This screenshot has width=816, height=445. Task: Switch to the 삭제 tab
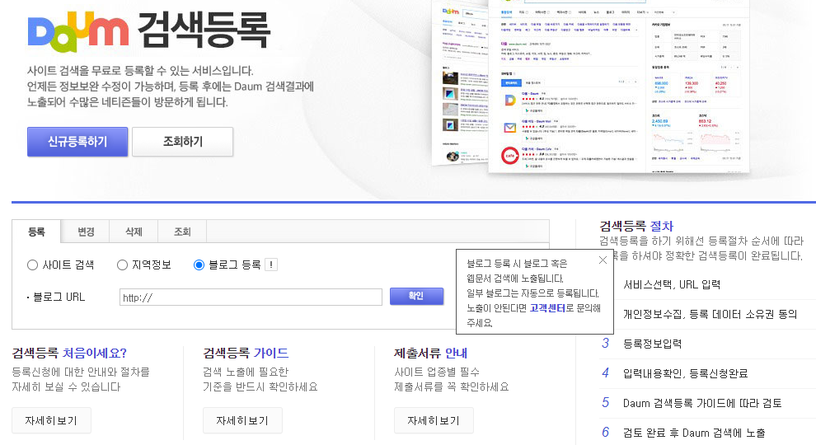tap(134, 232)
